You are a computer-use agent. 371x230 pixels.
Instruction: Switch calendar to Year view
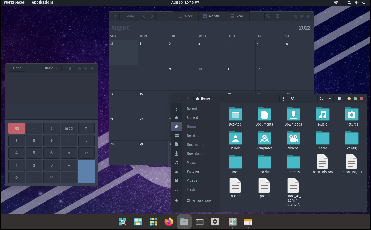(x=237, y=16)
